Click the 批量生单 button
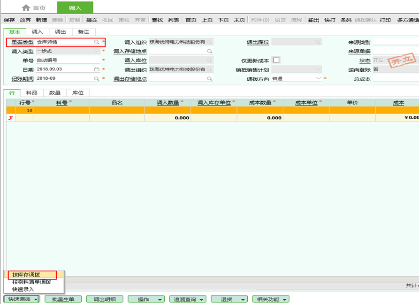This screenshot has width=419, height=304. point(63,299)
